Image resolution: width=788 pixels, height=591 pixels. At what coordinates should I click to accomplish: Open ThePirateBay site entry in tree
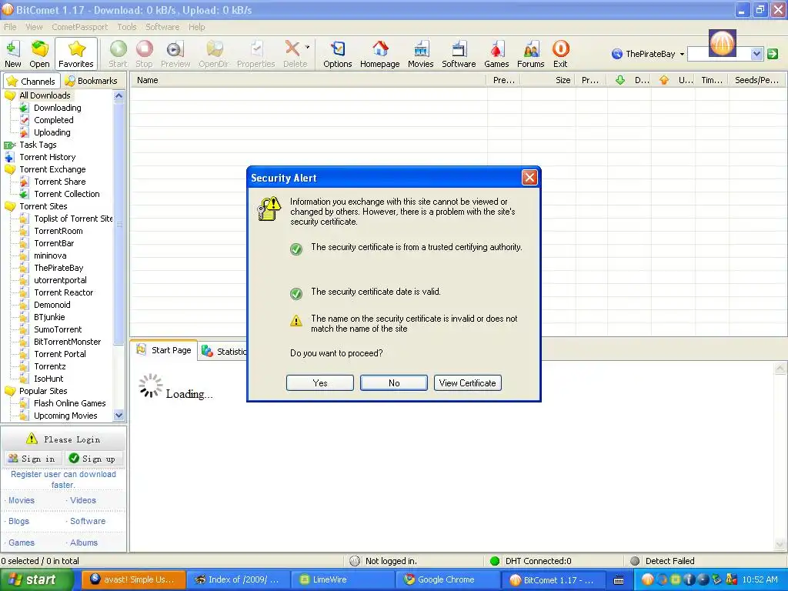(x=58, y=268)
